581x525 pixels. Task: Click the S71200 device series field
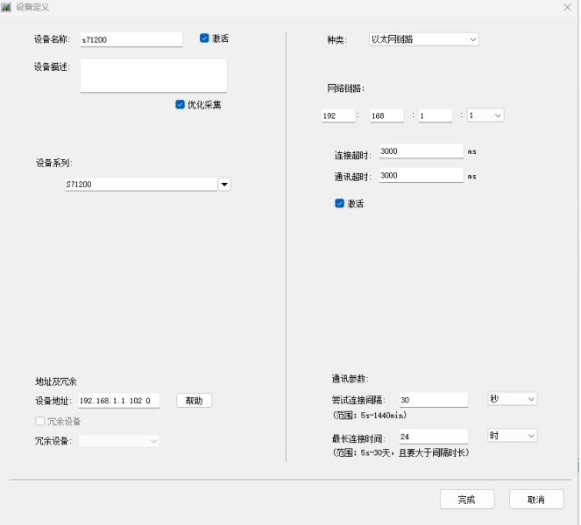[141, 185]
